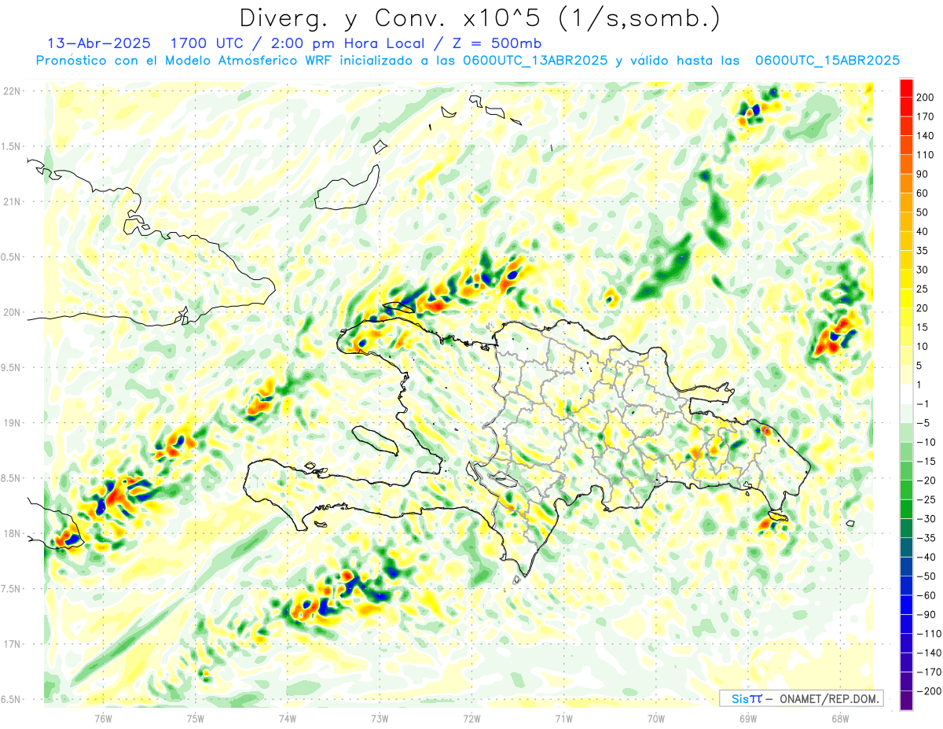943x729 pixels.
Task: Click the colorbar value '-170'
Action: tap(930, 672)
